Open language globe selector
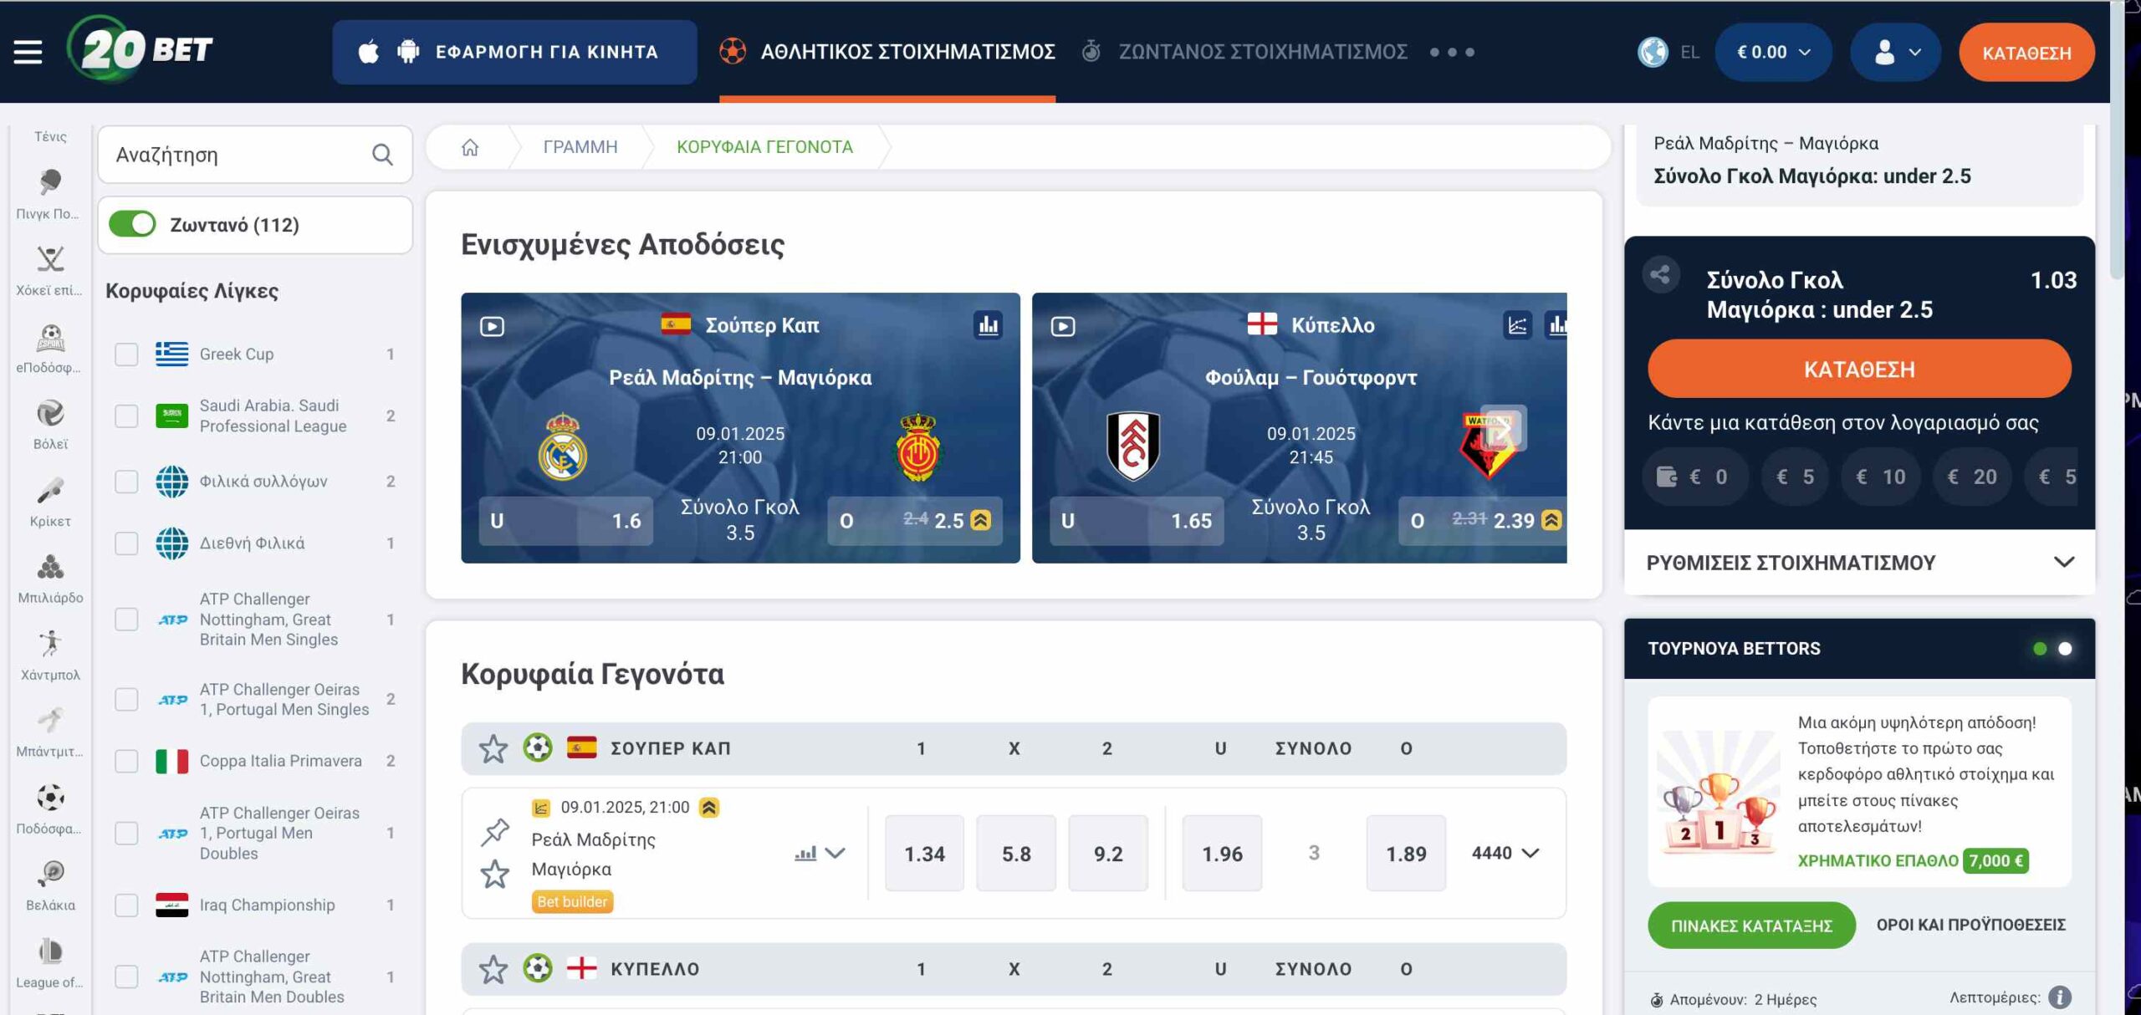This screenshot has height=1015, width=2141. click(1653, 52)
